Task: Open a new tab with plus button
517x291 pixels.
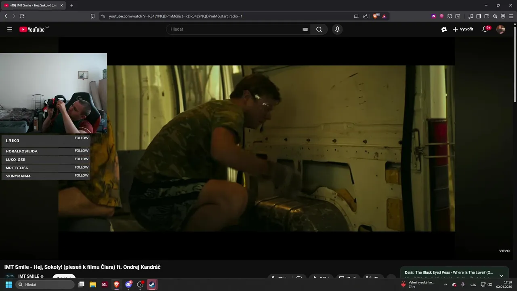Action: coord(71,5)
